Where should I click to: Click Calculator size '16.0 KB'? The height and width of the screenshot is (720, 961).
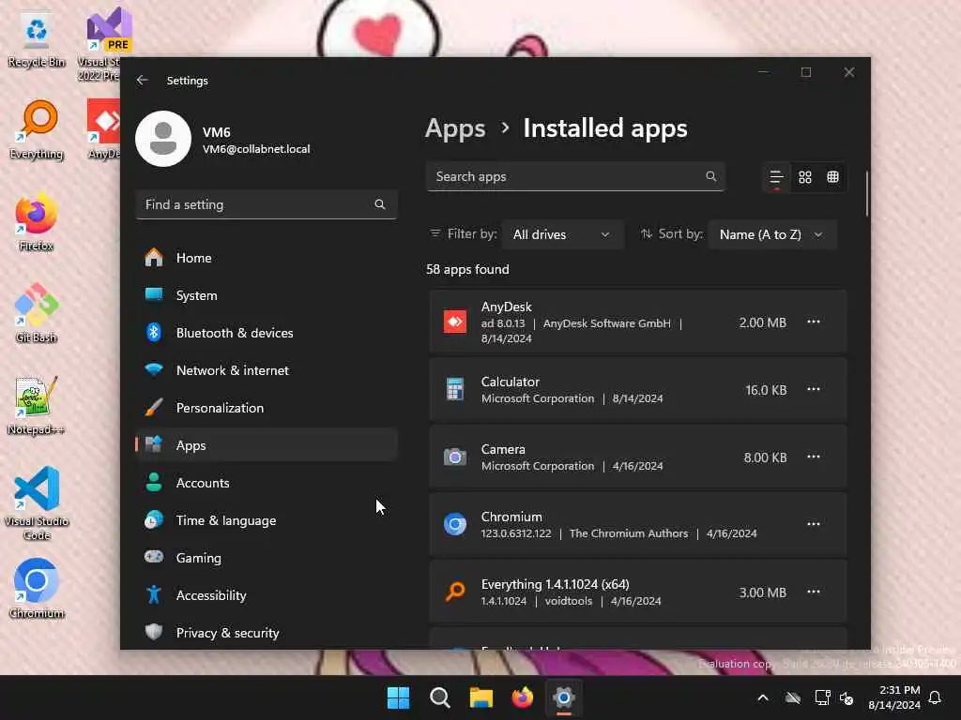766,390
